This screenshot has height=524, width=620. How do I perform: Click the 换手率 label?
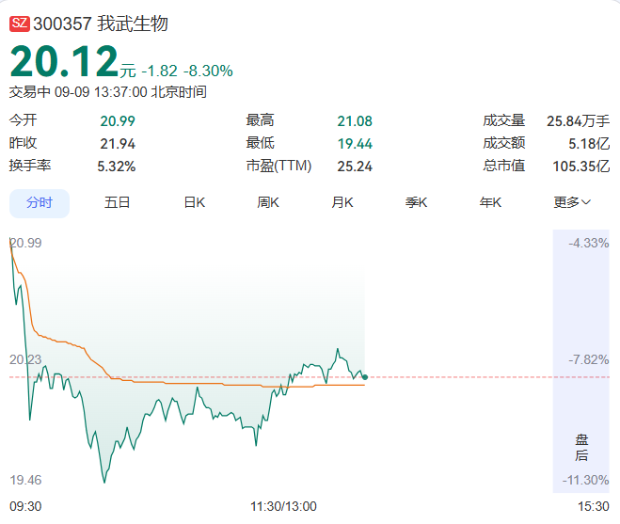tap(30, 166)
